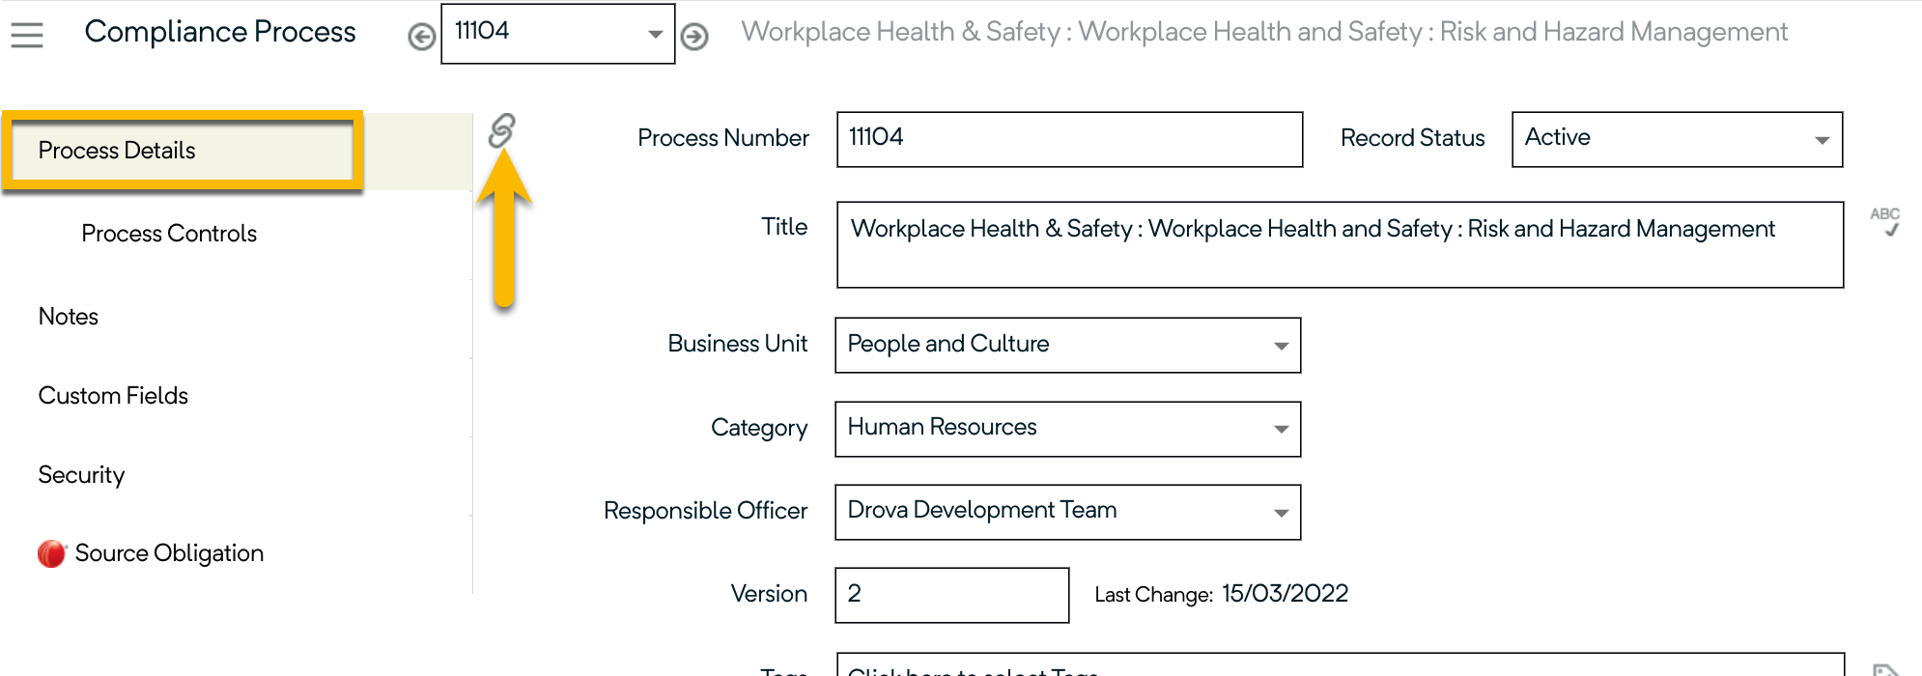
Task: Click the chain link icon
Action: (501, 130)
